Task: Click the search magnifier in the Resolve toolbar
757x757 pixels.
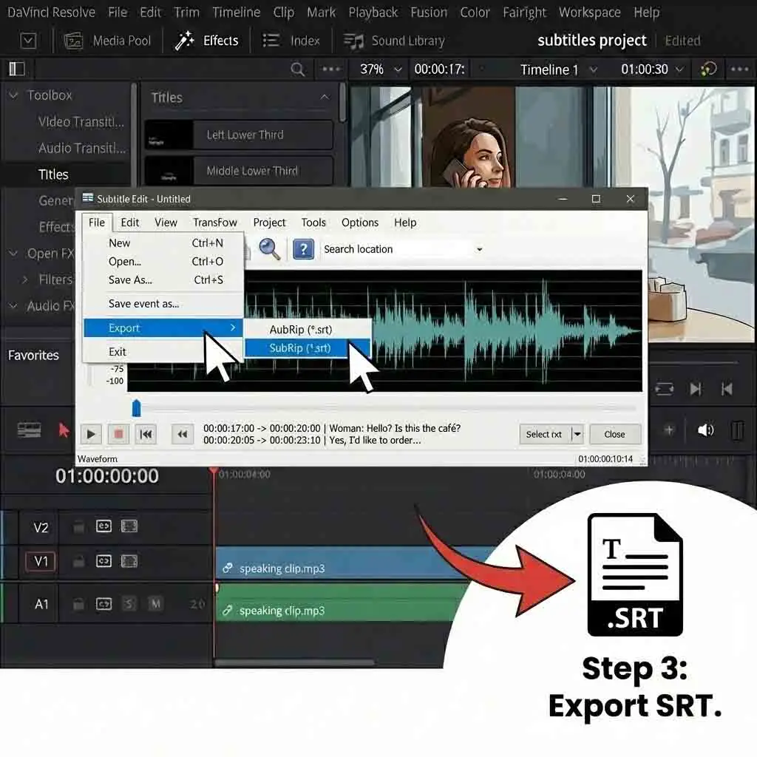Action: 297,69
